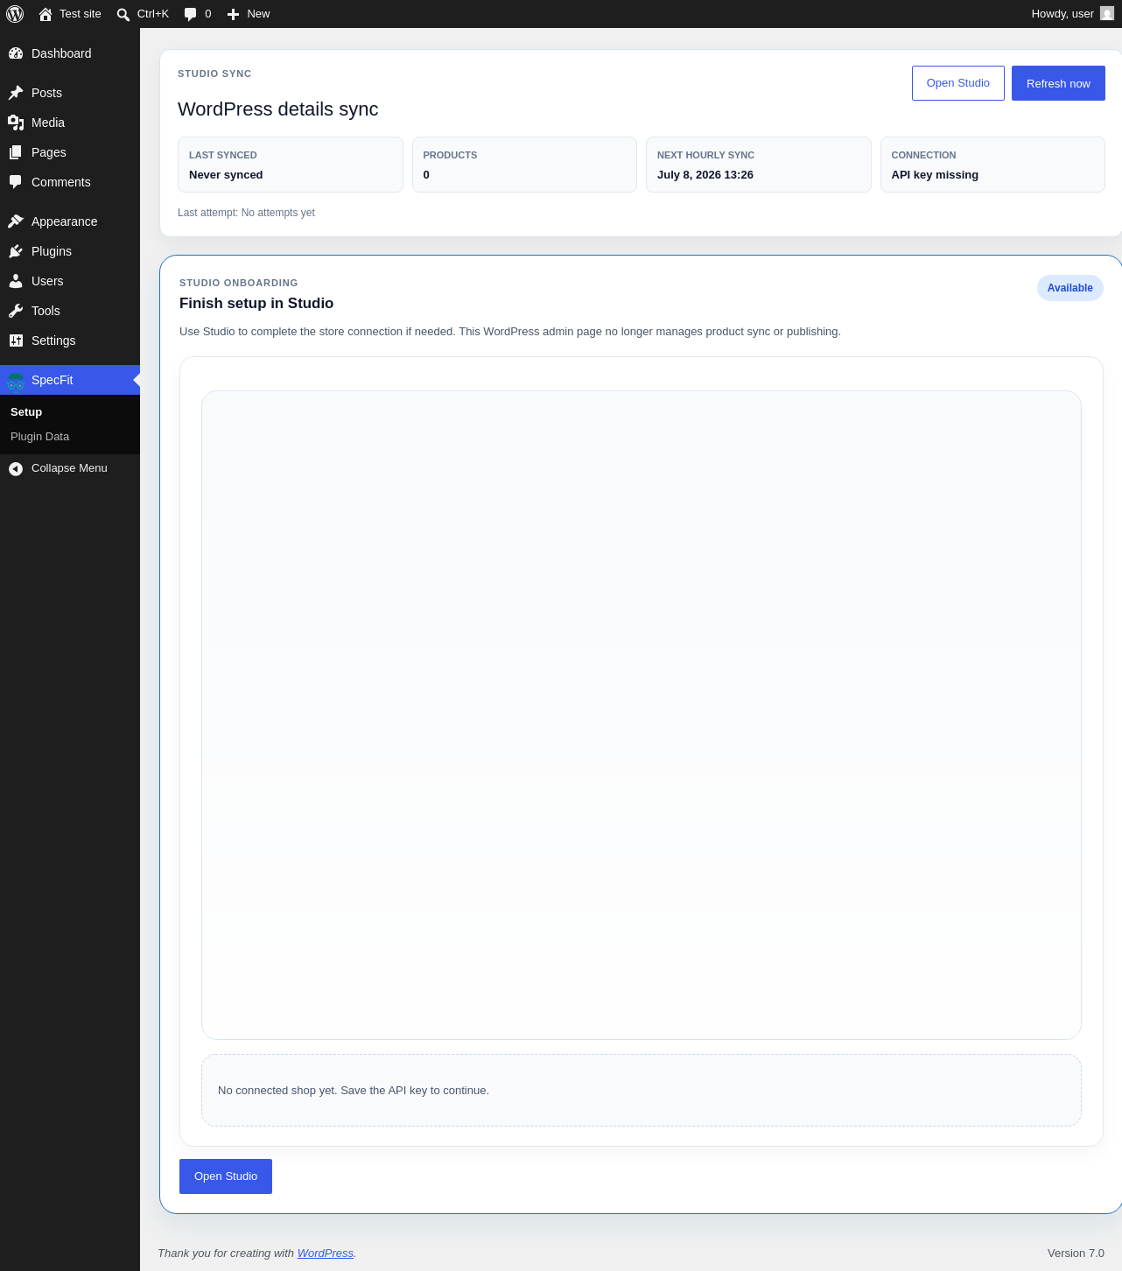Open the WordPress logo menu
The image size is (1122, 1271).
point(15,14)
